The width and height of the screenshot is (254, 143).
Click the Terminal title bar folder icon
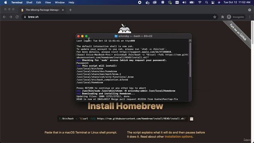(x=116, y=36)
